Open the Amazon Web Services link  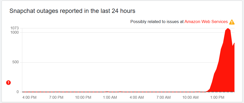pos(206,22)
